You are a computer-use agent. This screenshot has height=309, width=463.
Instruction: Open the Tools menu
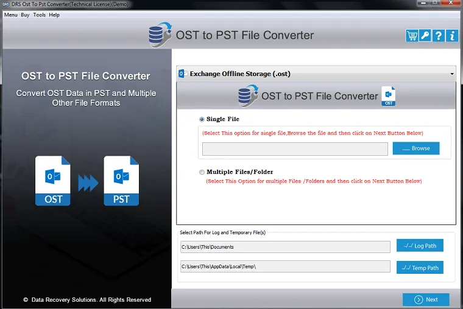[39, 15]
